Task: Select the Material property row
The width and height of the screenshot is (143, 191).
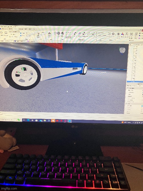Action: [134, 96]
